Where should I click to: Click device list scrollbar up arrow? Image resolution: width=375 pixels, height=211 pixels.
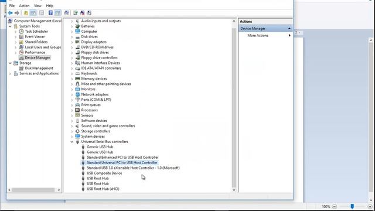coord(234,21)
